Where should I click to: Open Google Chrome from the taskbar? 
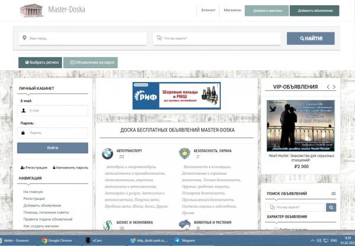pos(56,241)
